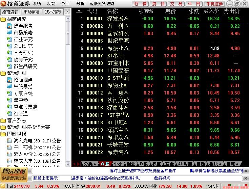This screenshot has height=189, width=249.
Task: Click the 盘中参 item icon
Action: 9,100
